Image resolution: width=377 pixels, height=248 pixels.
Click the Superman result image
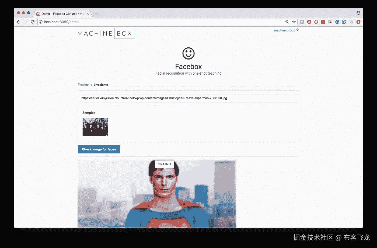pos(157,194)
